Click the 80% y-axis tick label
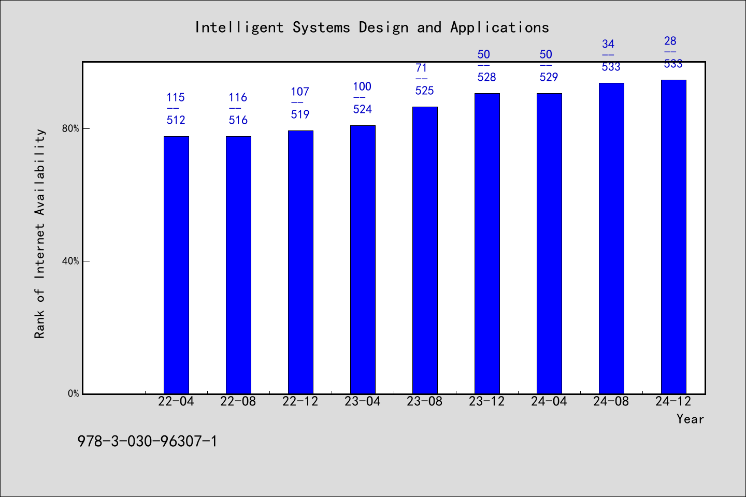 click(x=70, y=128)
